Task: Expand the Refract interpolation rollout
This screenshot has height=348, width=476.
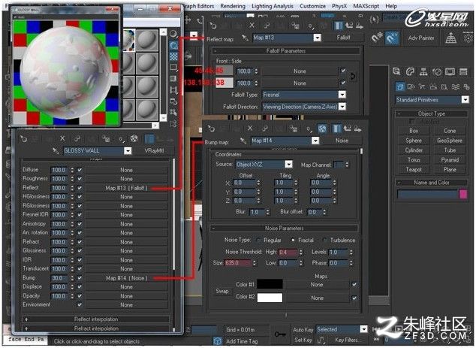Action: click(x=96, y=328)
